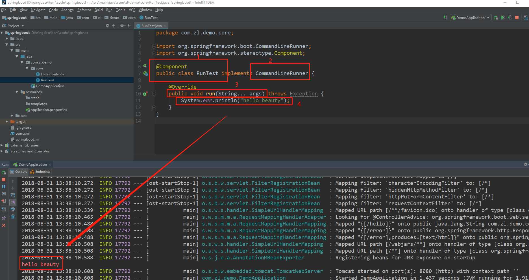This screenshot has width=529, height=280.
Task: Select the RunTest.java editor tab
Action: click(151, 26)
